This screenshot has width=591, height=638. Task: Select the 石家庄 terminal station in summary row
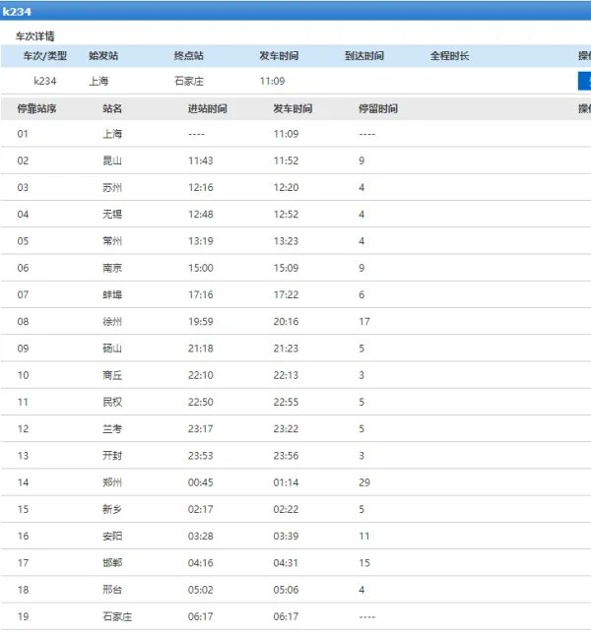tap(188, 81)
